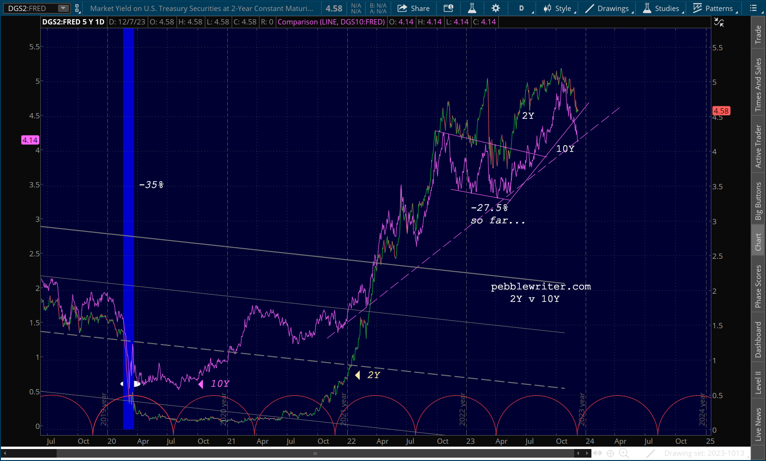This screenshot has width=766, height=461.
Task: Click the 10Y arrow marker near 0.6
Action: pos(200,384)
